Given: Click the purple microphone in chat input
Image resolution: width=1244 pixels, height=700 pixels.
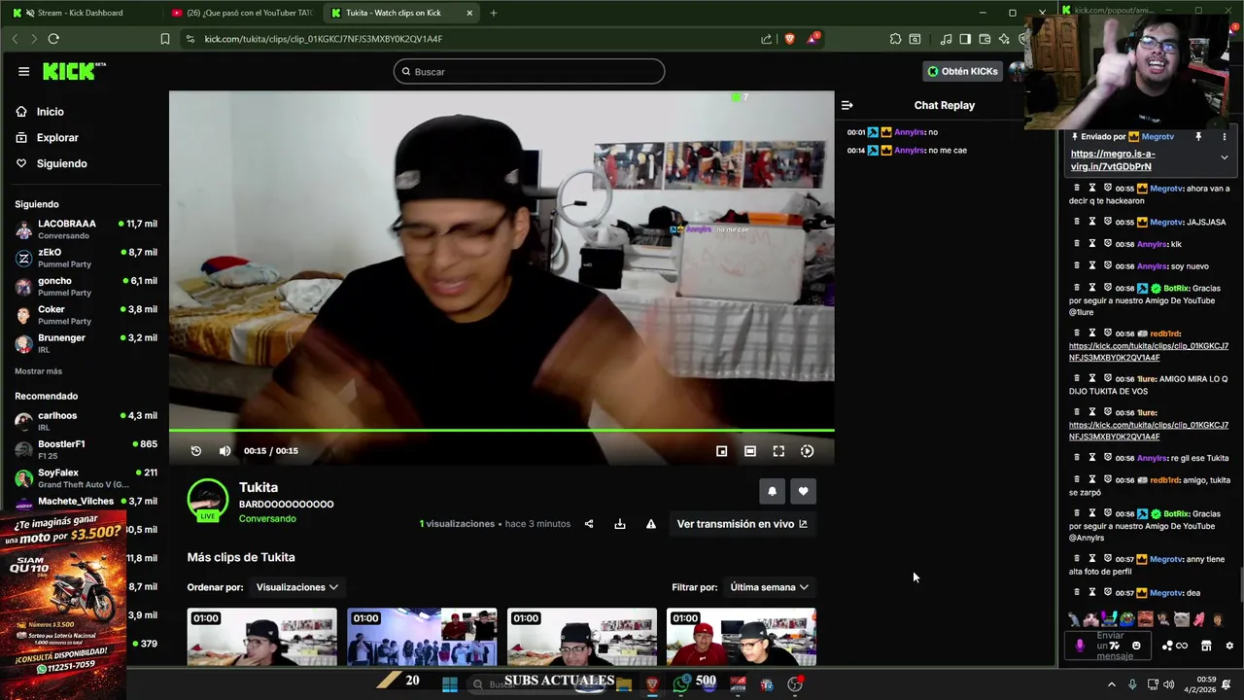Looking at the screenshot, I should (1079, 646).
